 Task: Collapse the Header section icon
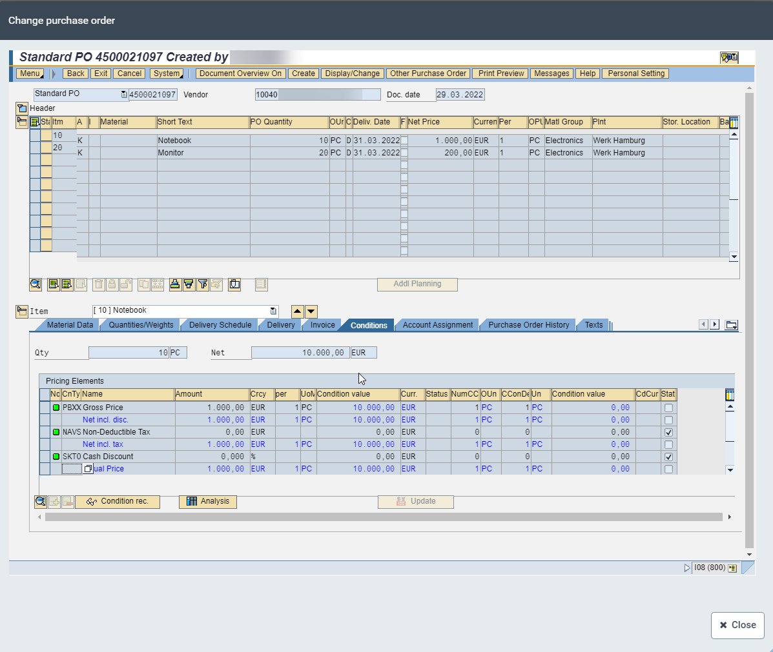(x=22, y=108)
